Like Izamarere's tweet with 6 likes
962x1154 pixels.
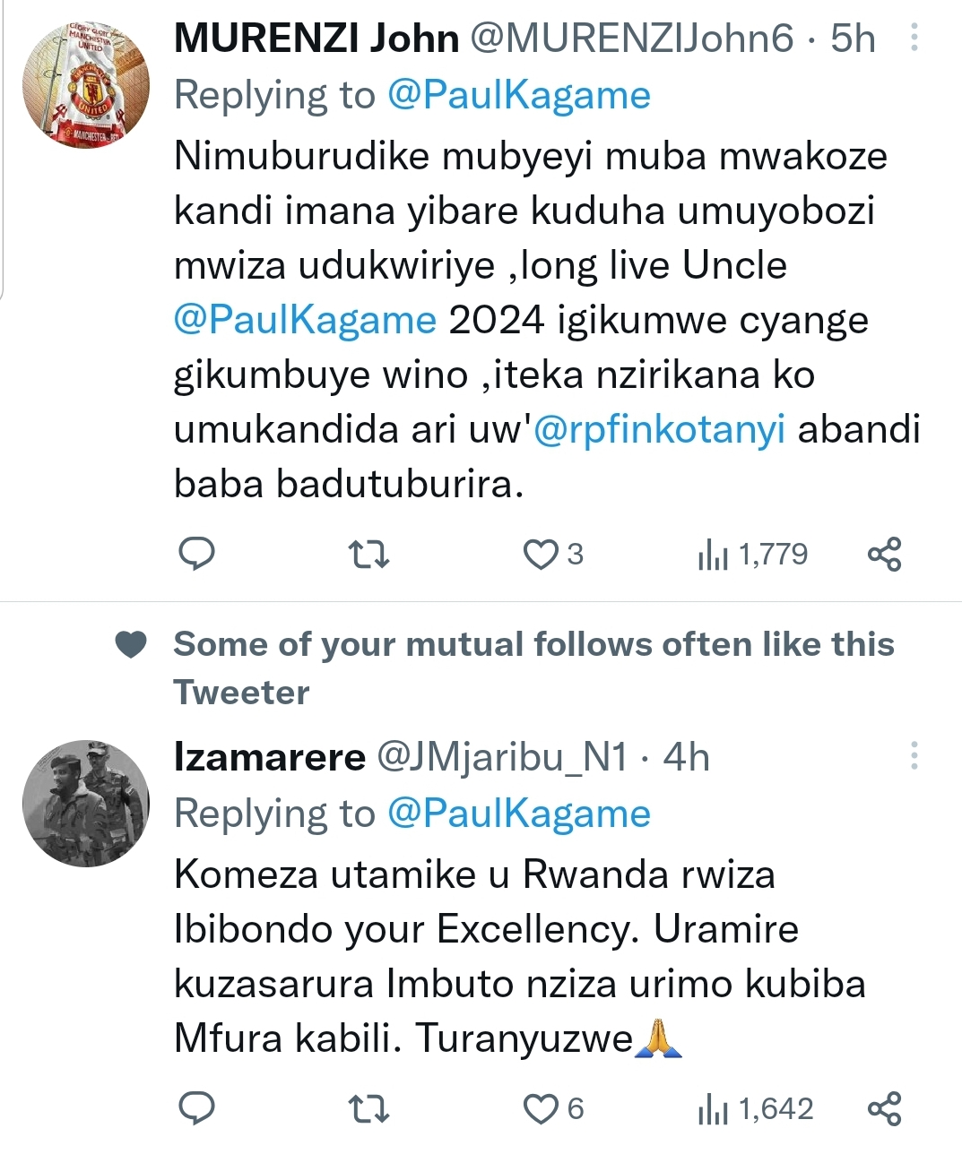point(540,1109)
